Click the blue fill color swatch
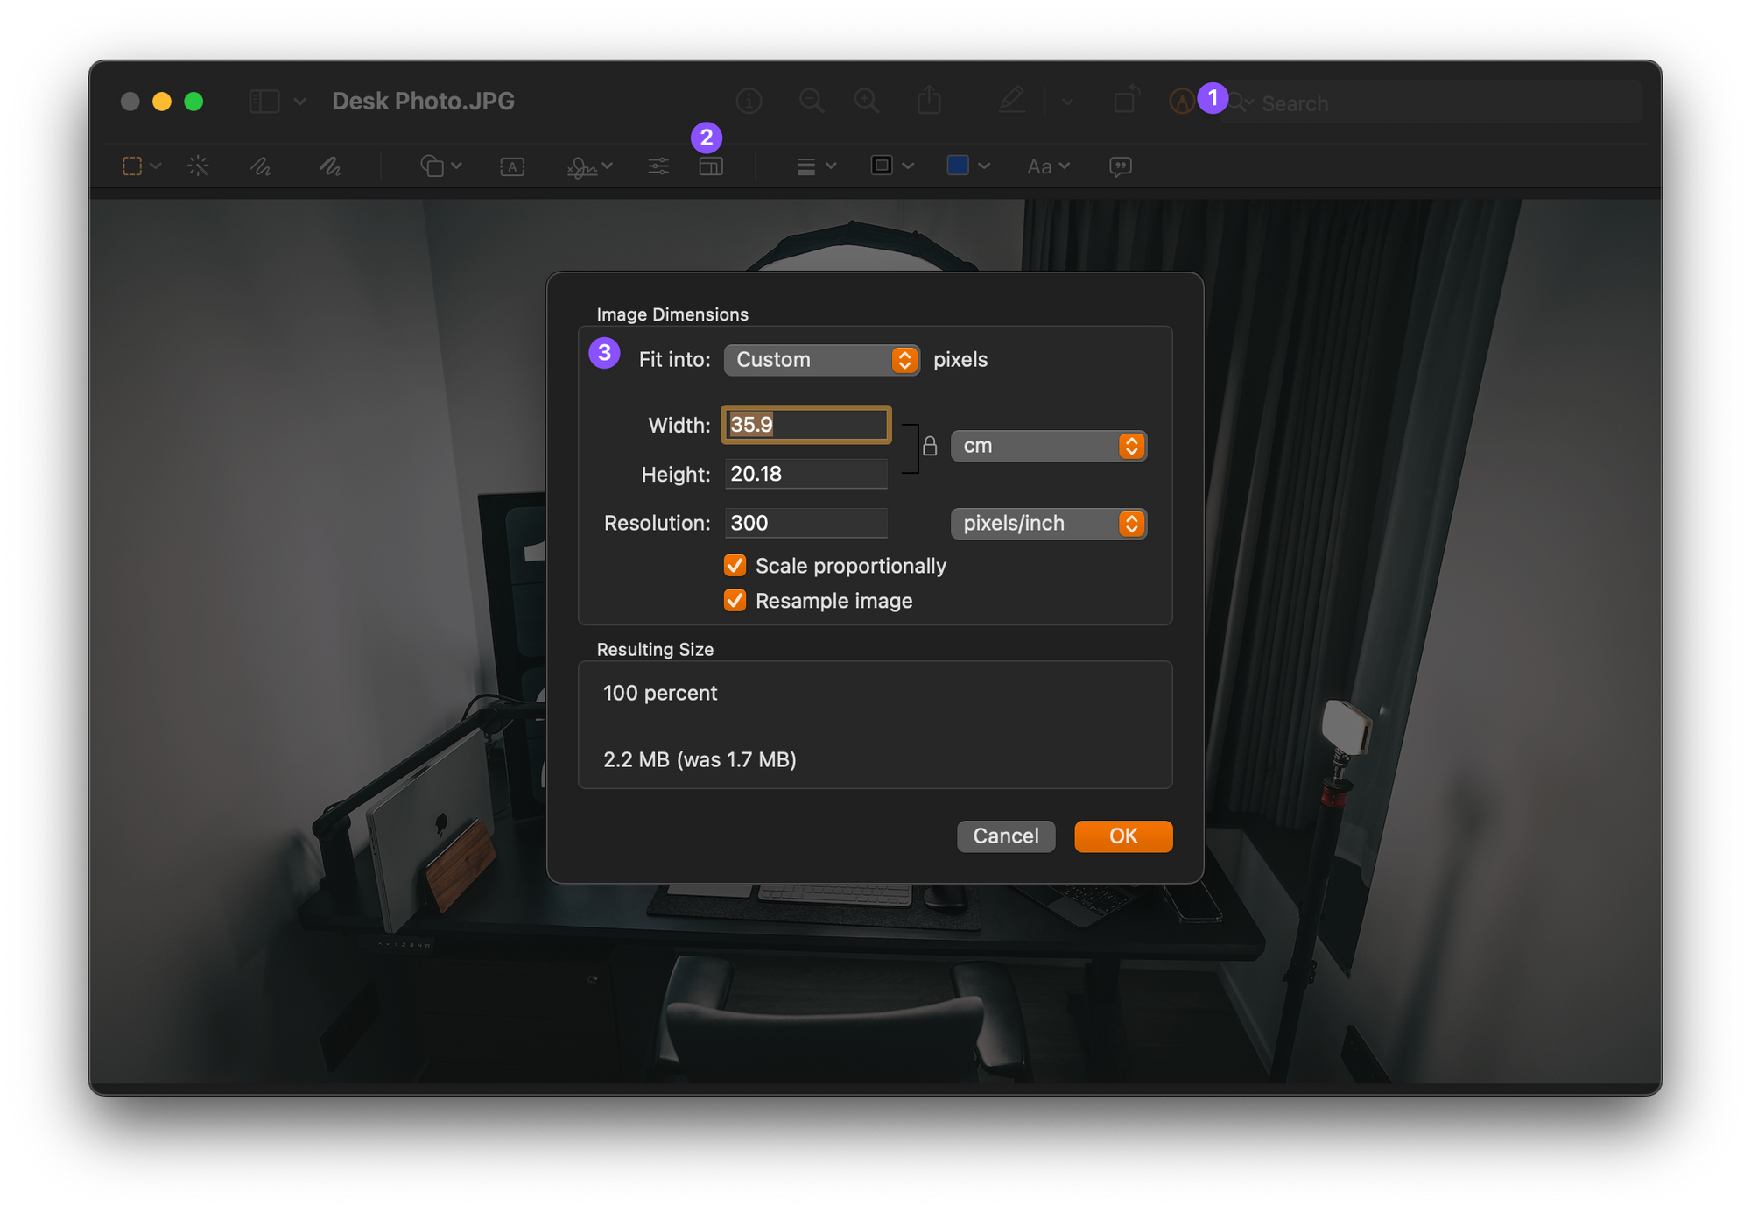 [958, 166]
